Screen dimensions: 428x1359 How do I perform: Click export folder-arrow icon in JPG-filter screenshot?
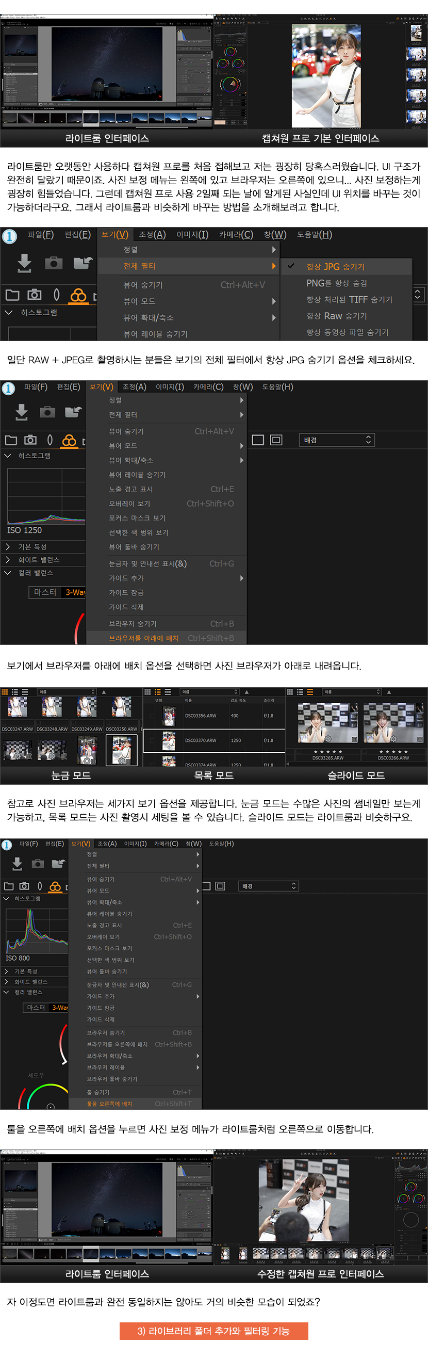(x=83, y=263)
